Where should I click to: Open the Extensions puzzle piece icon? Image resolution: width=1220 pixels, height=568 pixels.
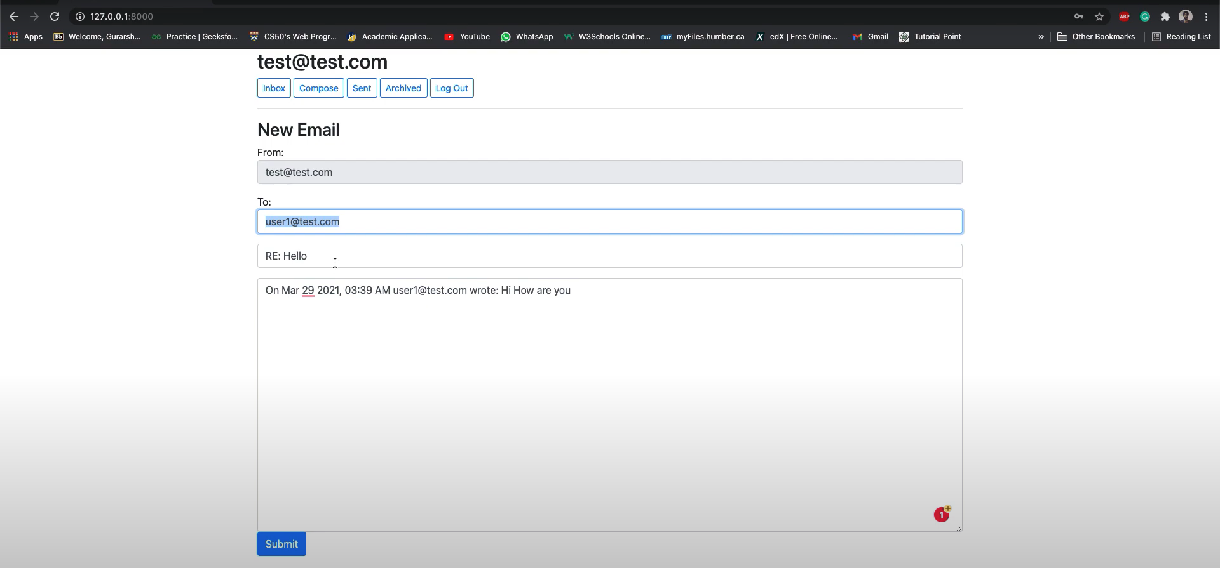(x=1165, y=17)
